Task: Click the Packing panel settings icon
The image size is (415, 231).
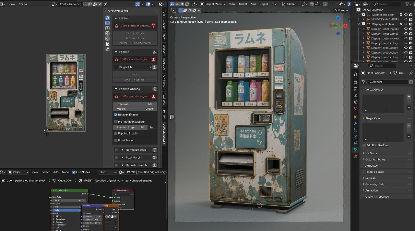Action: (x=155, y=52)
